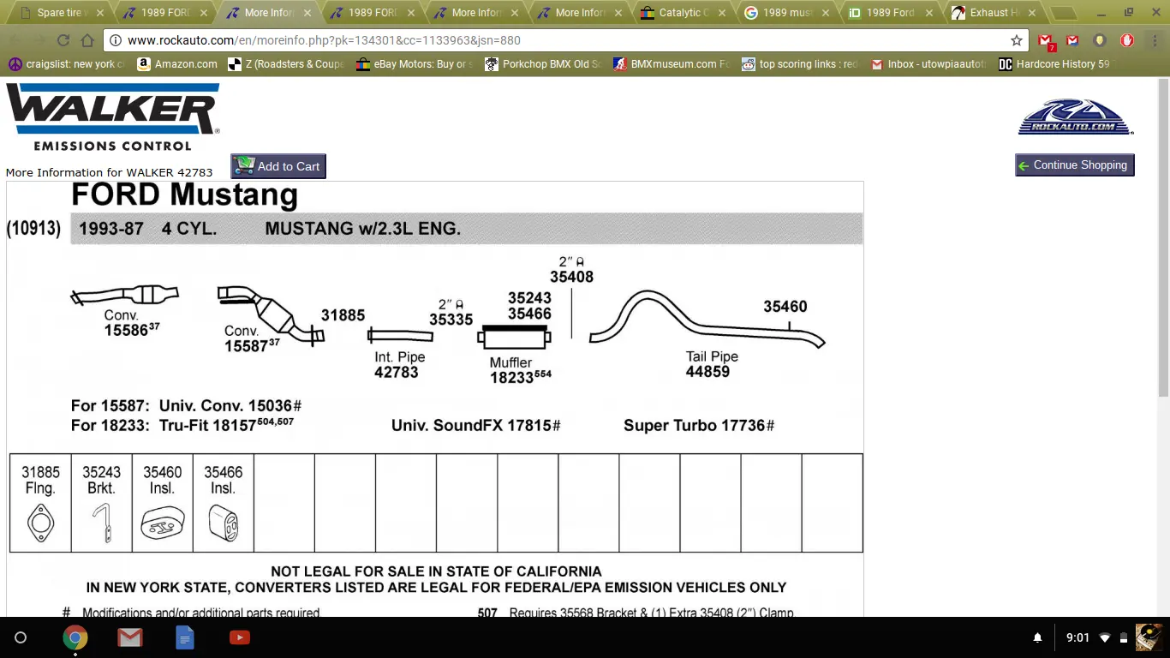
Task: Close the Catalytic C tab
Action: 722,13
